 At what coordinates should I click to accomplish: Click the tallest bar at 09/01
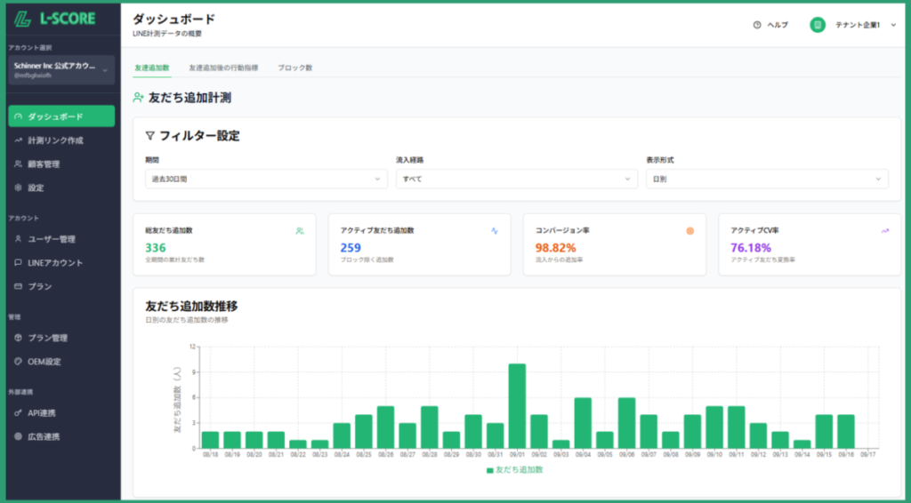517,406
